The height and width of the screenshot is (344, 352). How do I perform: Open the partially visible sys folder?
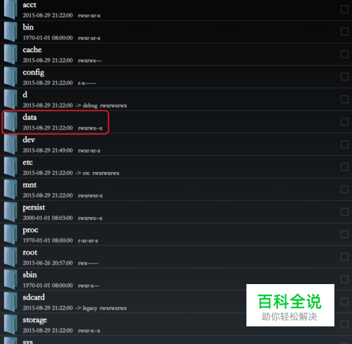pos(176,340)
